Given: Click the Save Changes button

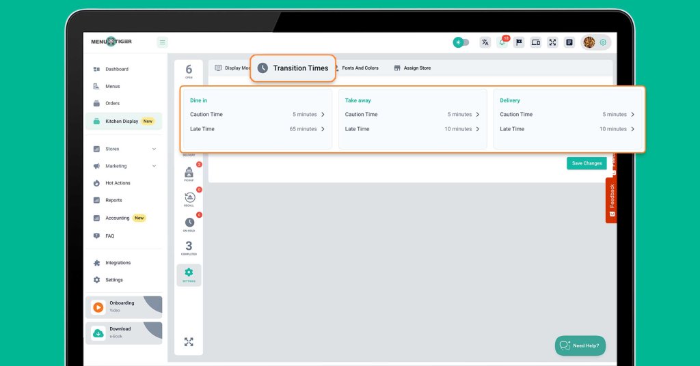Looking at the screenshot, I should click(587, 163).
